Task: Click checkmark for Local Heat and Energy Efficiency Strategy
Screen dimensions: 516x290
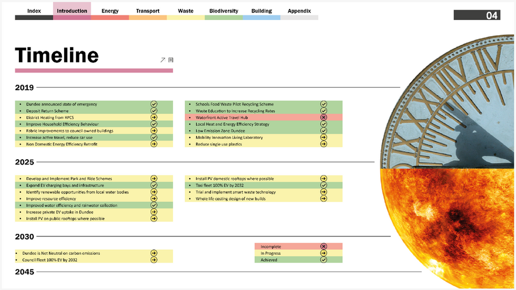Action: (x=323, y=124)
